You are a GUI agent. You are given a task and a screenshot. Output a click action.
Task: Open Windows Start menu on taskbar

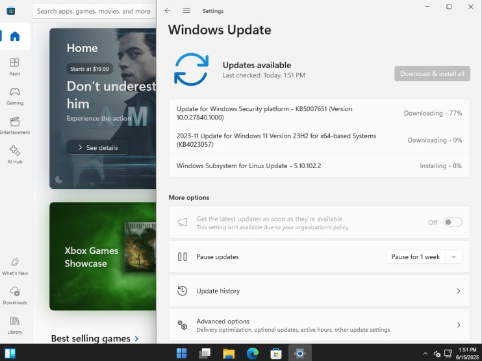click(181, 353)
